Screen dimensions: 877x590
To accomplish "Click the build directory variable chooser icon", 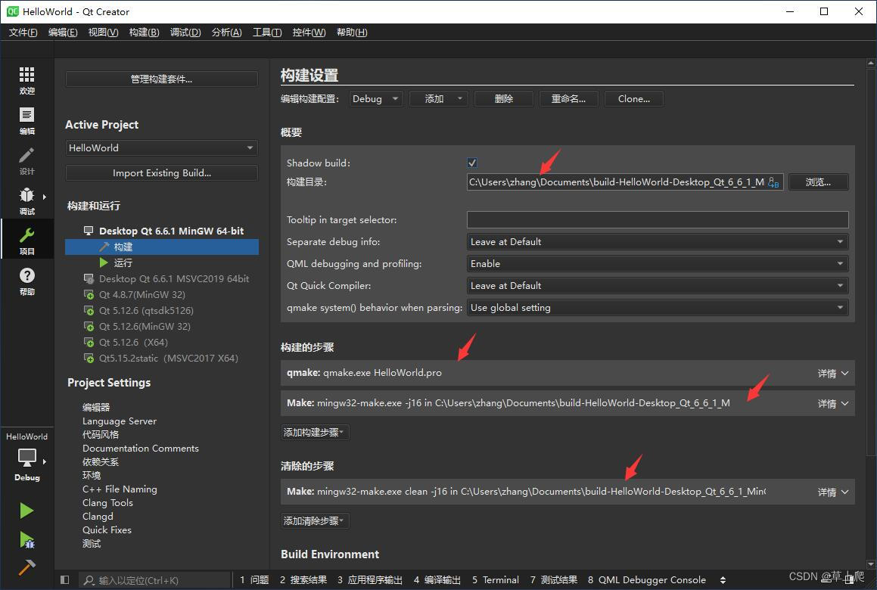I will 773,182.
